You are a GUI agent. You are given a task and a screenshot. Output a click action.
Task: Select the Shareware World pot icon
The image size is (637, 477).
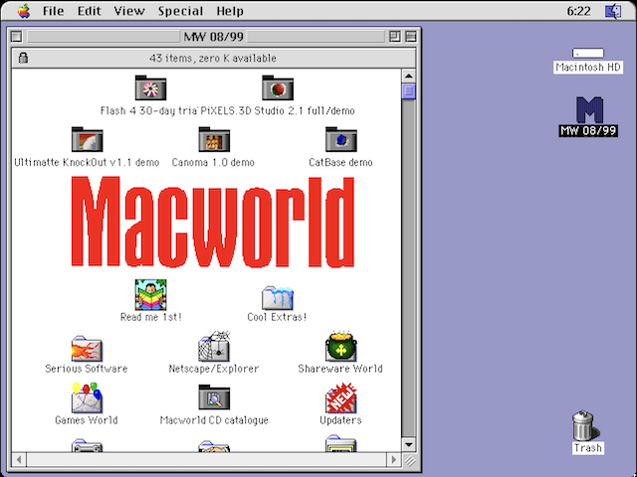point(340,346)
